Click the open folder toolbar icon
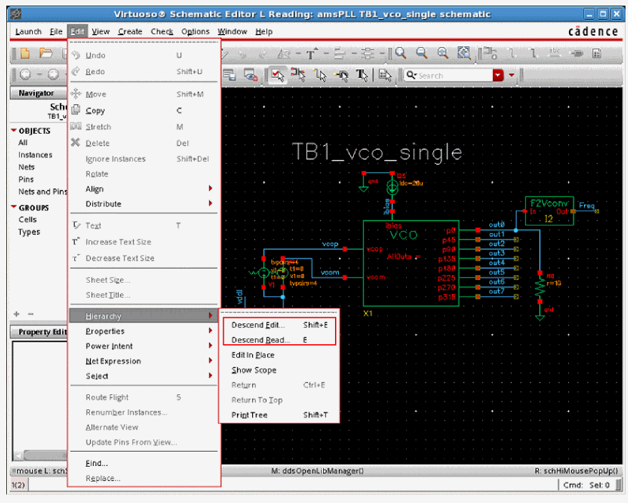 (46, 53)
